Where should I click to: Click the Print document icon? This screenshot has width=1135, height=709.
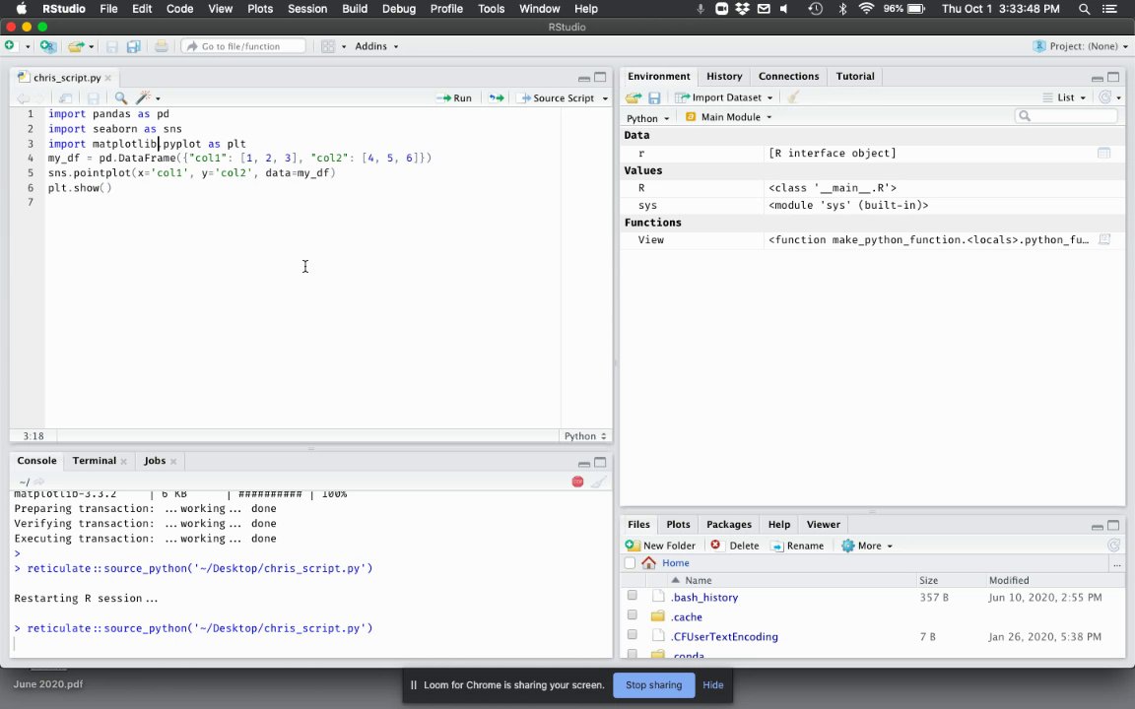[161, 46]
